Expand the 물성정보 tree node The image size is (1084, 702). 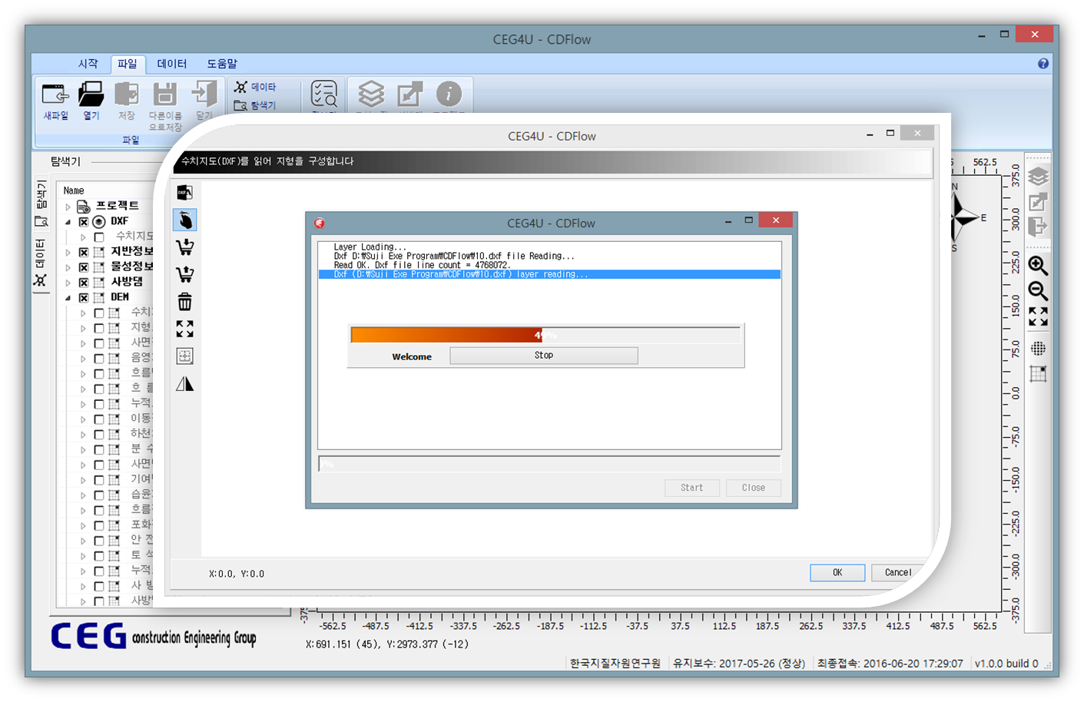[68, 267]
